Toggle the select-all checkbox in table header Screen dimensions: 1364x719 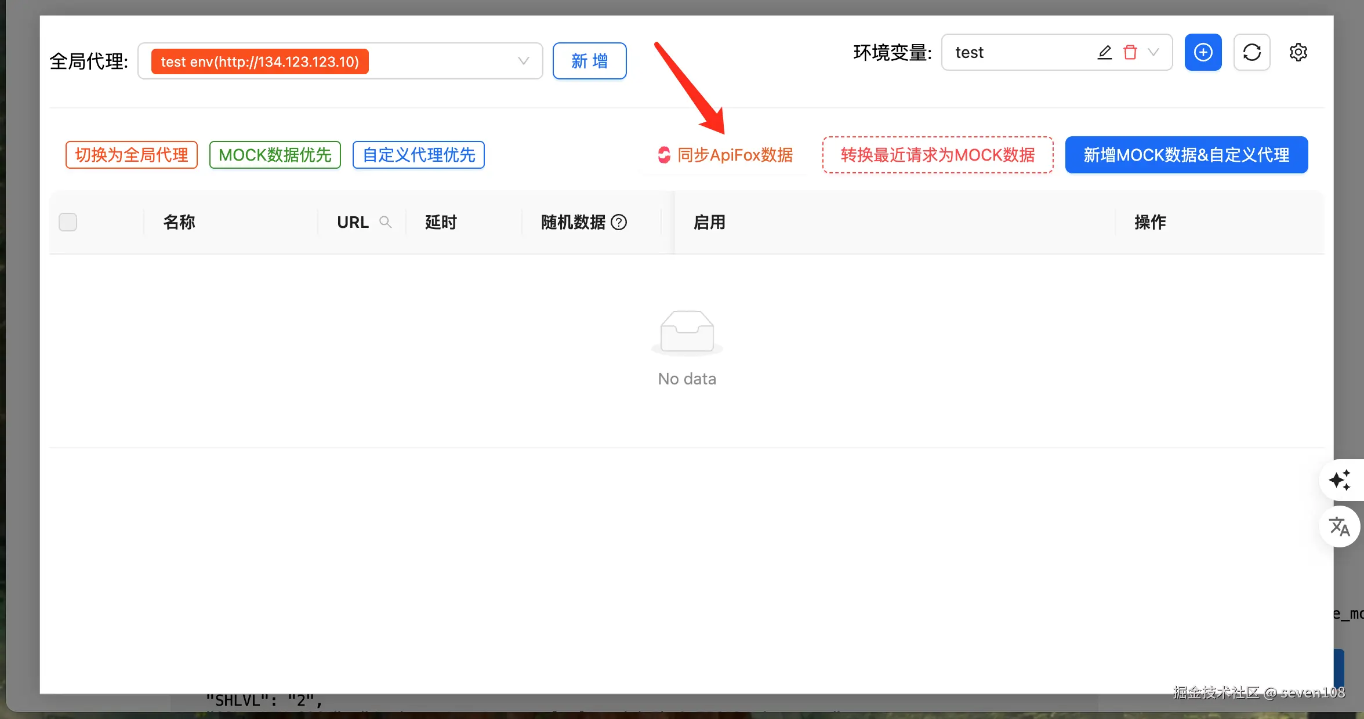tap(68, 222)
